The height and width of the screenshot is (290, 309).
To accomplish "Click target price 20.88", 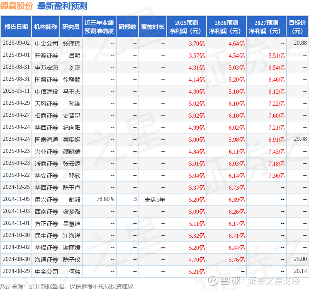I will [x=300, y=43].
